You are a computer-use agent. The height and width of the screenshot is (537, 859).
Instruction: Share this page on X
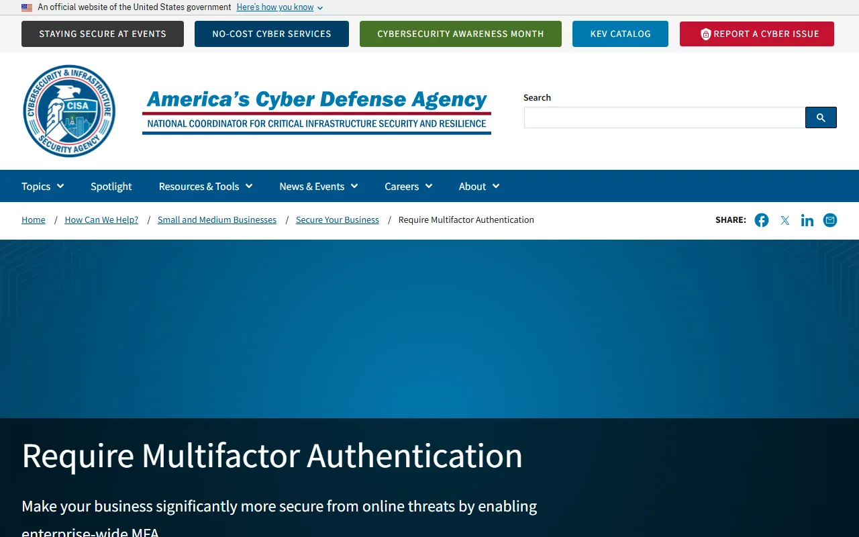coord(785,220)
